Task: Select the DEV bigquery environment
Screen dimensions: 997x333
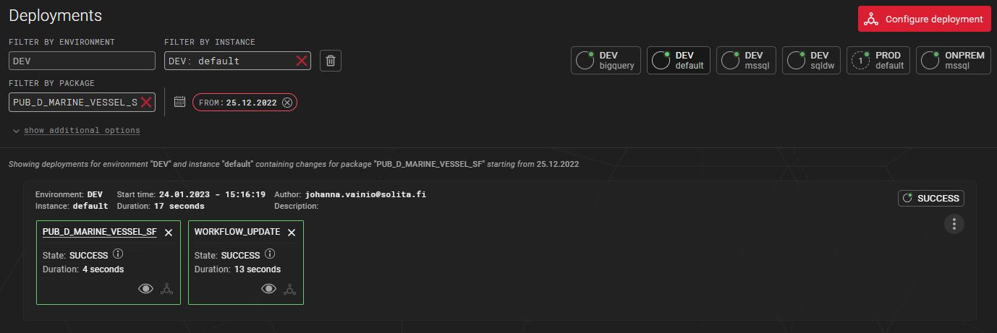Action: (x=606, y=61)
